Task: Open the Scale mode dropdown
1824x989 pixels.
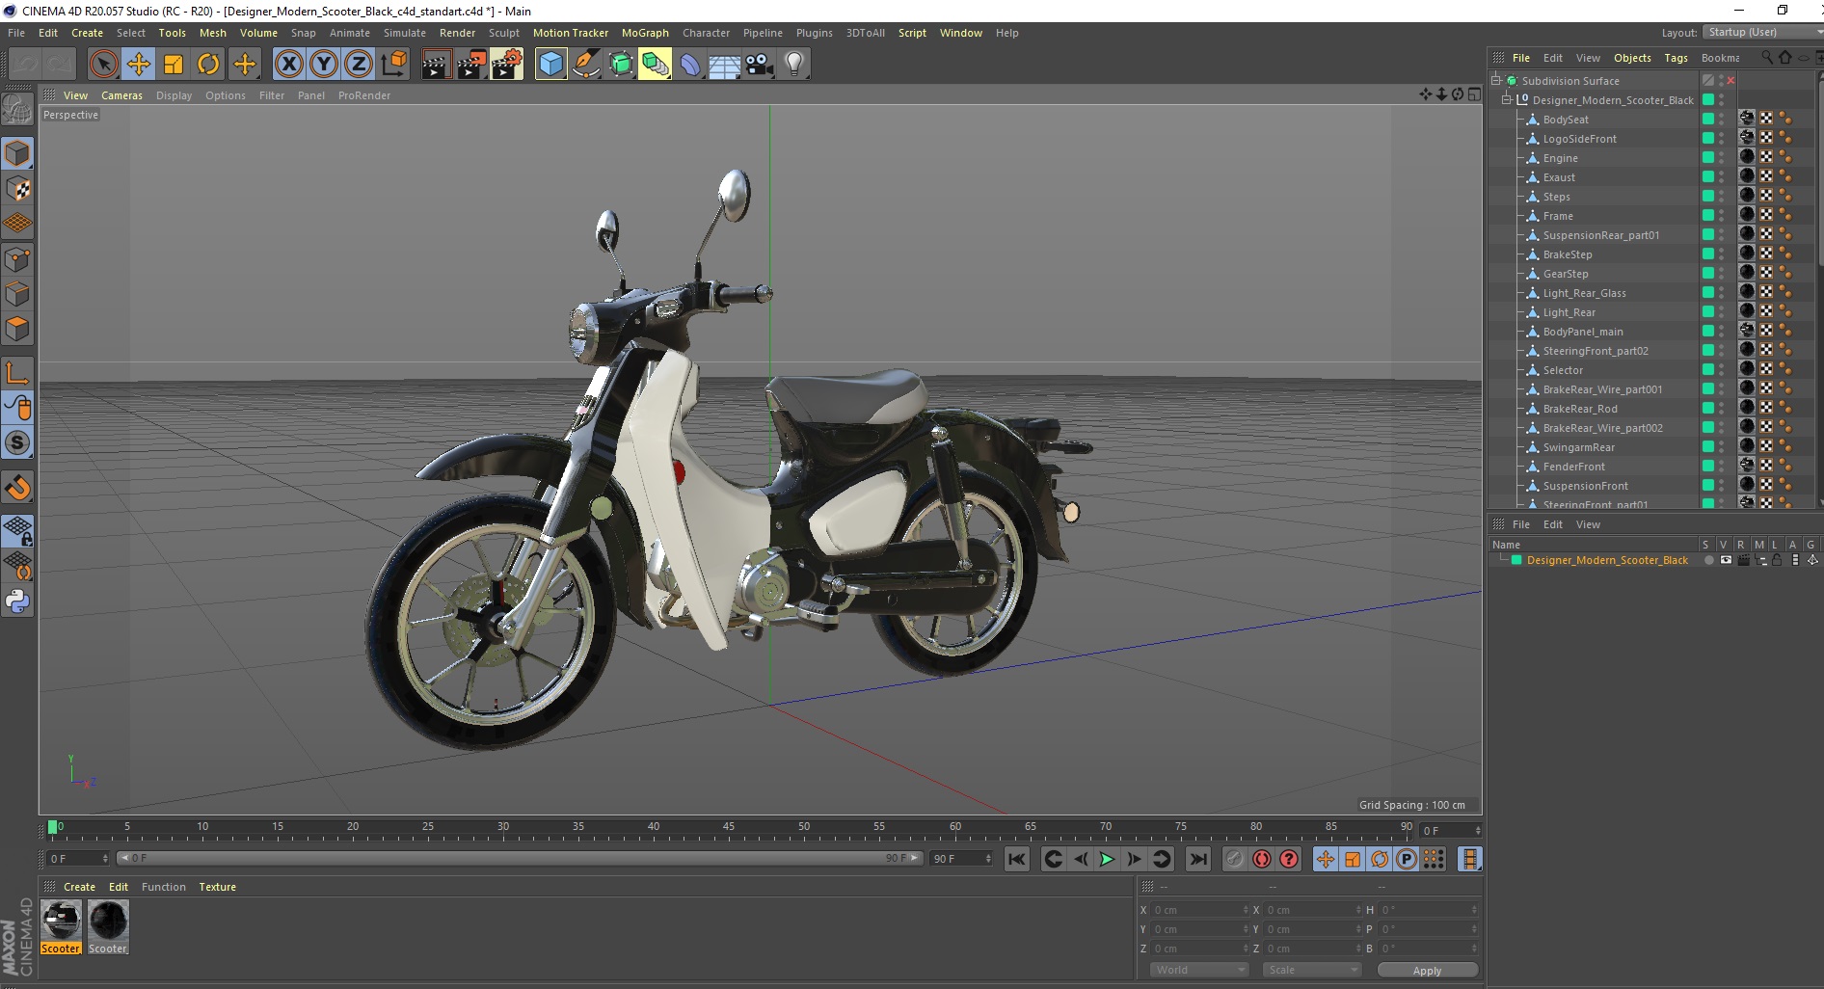Action: 1312,970
